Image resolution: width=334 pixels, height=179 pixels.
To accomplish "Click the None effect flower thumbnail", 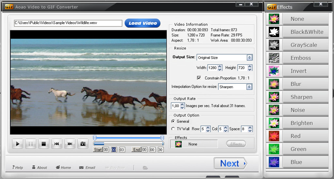I will (274, 19).
